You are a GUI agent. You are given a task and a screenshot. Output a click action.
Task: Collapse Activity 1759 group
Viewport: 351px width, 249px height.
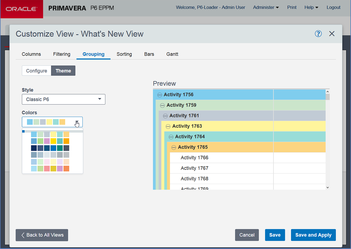coord(162,105)
